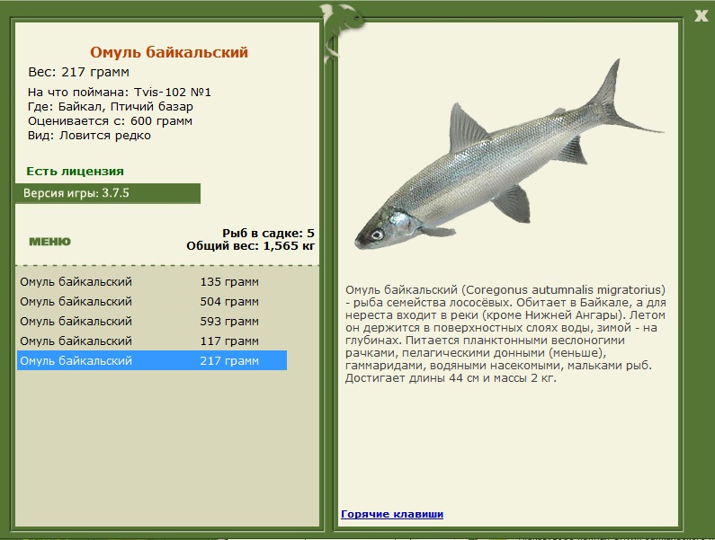Select the 117 грамм omul row
Viewport: 715px width, 540px height.
coord(152,341)
